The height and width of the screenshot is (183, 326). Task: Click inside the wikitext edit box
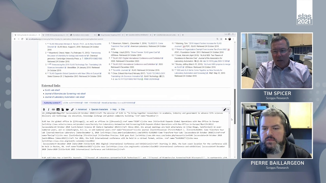(135, 135)
